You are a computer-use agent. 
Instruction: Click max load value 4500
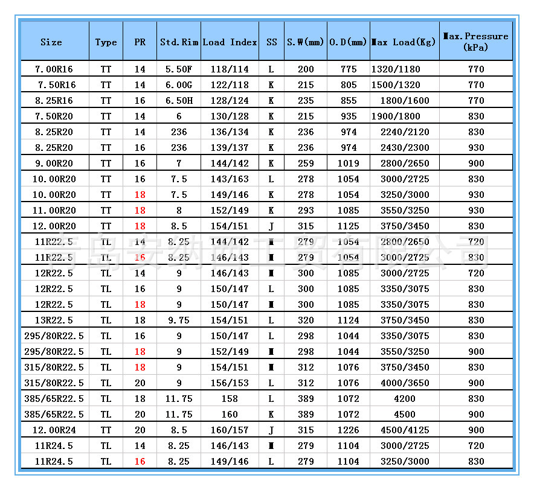pos(405,414)
